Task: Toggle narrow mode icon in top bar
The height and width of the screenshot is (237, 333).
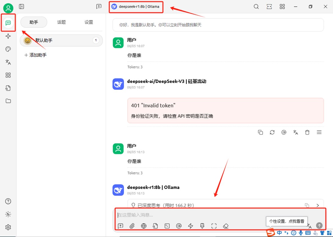Action: click(x=269, y=7)
